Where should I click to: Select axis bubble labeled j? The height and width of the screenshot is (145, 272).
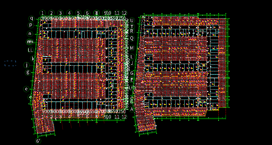27,65
